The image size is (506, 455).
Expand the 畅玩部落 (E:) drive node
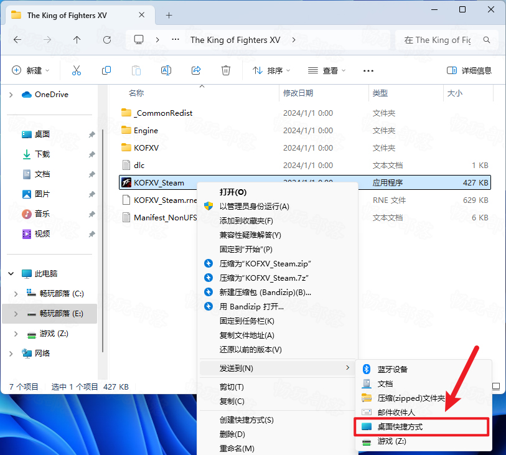pyautogui.click(x=16, y=314)
